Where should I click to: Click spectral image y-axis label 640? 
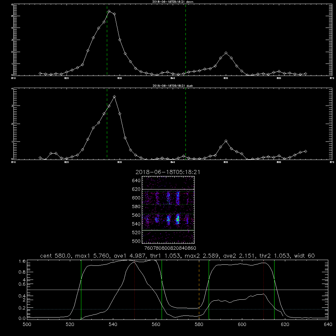pyautogui.click(x=136, y=180)
